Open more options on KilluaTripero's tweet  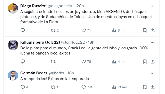[x=153, y=42]
